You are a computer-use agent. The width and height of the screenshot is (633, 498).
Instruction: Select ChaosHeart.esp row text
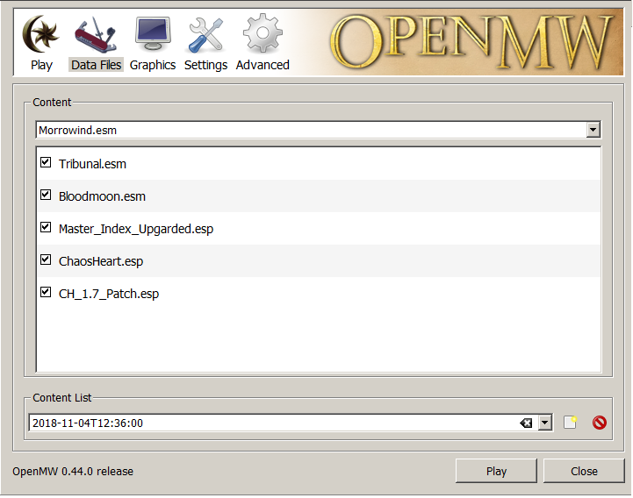(101, 261)
